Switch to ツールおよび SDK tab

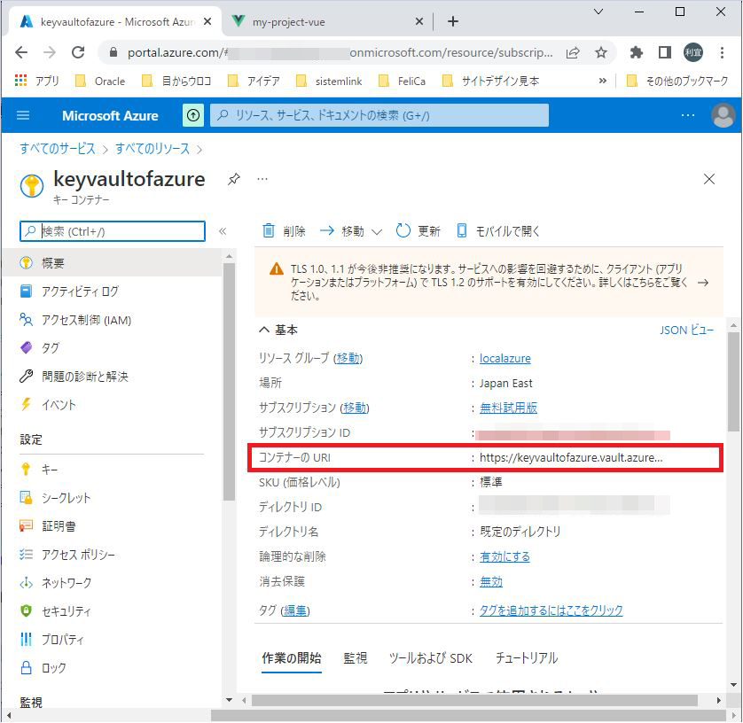coord(431,658)
